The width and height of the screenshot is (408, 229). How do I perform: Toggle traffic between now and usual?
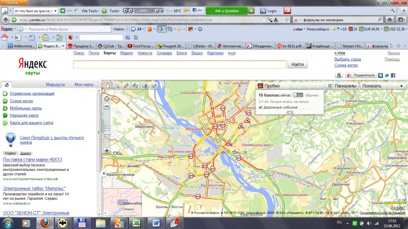(x=298, y=95)
